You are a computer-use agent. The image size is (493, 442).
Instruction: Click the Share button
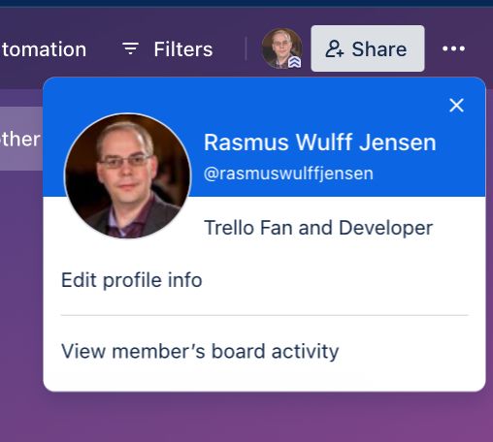coord(368,48)
